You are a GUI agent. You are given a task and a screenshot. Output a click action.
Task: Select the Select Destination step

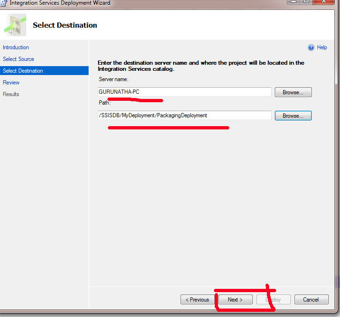44,71
